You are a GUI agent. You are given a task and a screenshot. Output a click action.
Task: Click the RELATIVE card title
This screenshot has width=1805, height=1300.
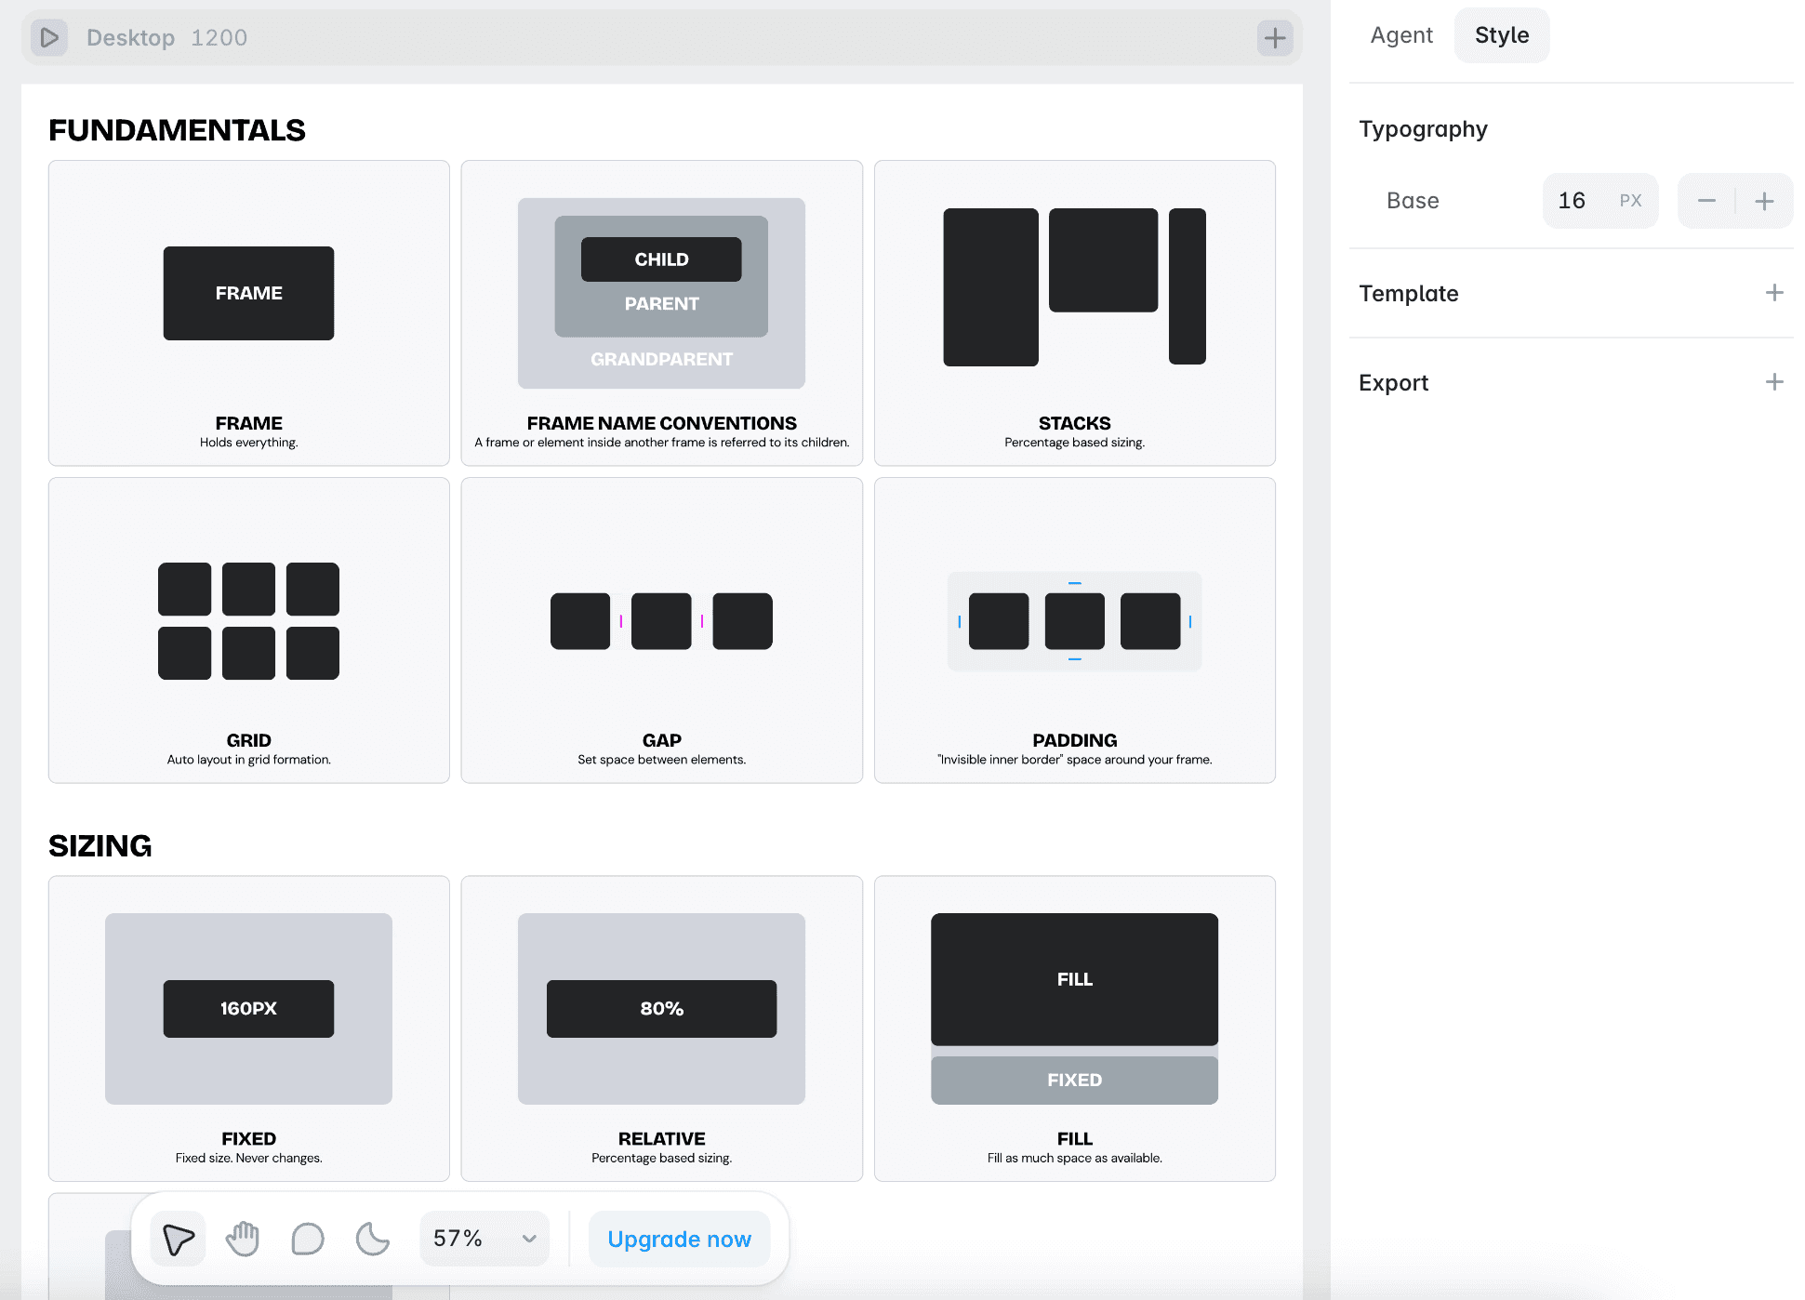click(x=661, y=1139)
